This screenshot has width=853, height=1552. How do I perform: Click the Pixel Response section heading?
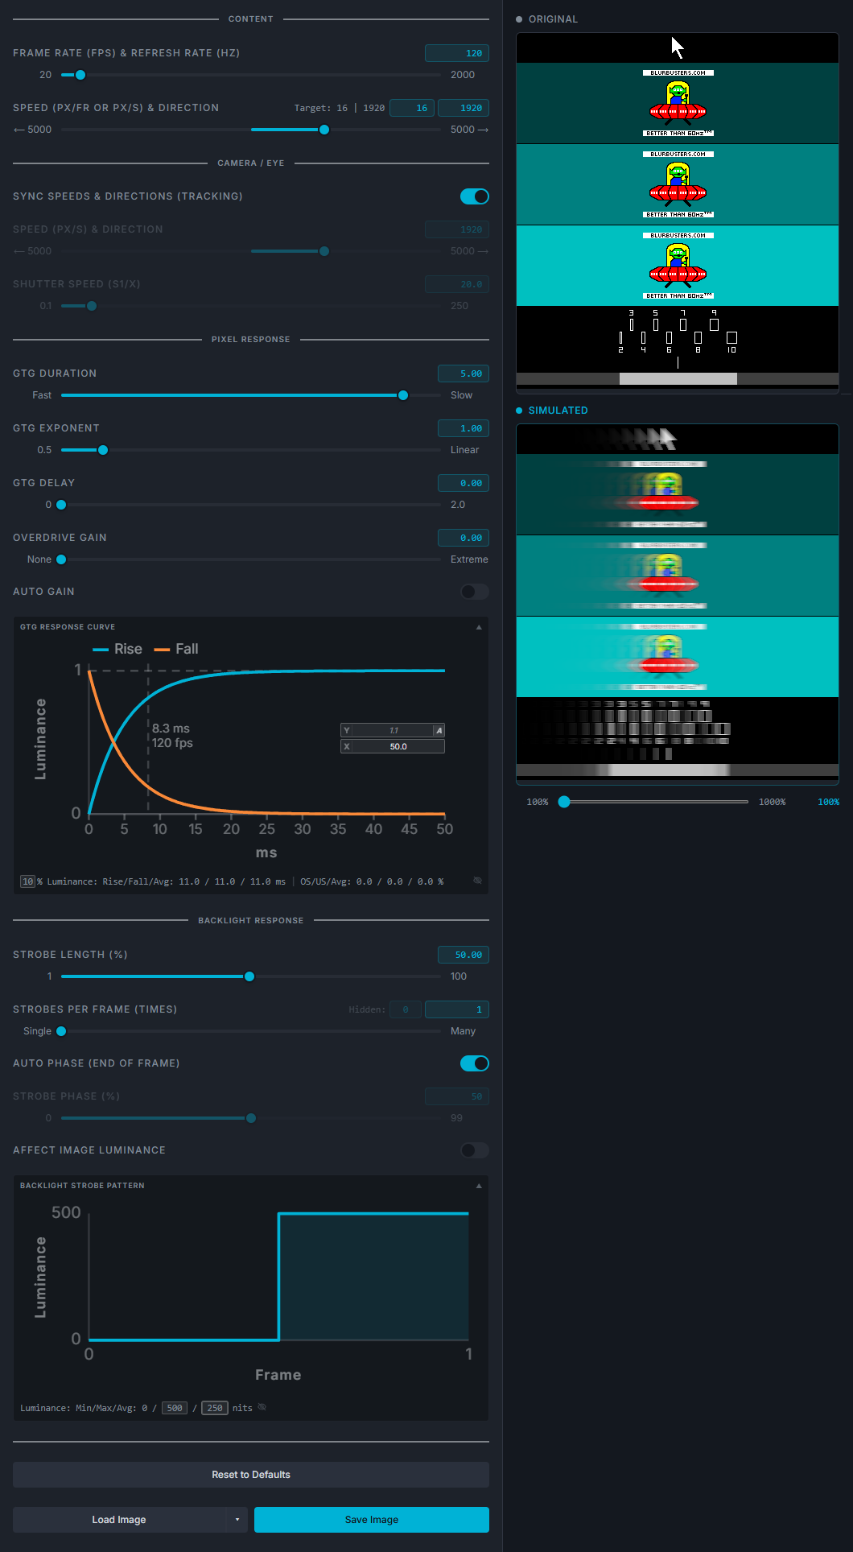click(251, 340)
